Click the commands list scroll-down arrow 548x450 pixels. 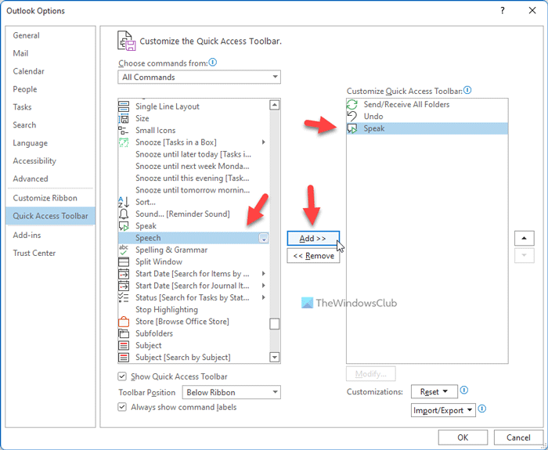coord(275,357)
